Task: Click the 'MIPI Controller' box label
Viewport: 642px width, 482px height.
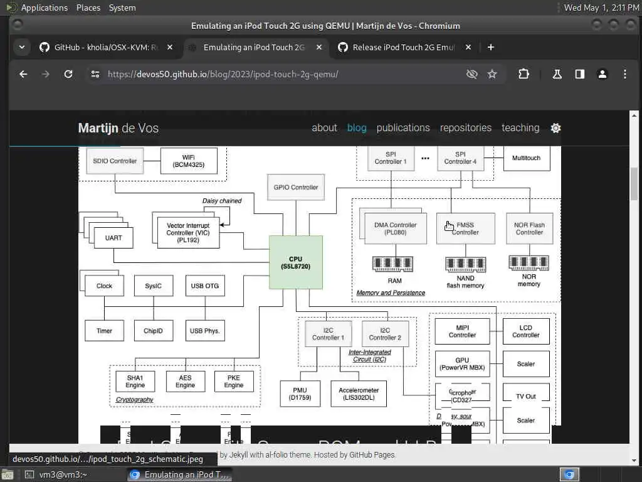Action: click(462, 331)
